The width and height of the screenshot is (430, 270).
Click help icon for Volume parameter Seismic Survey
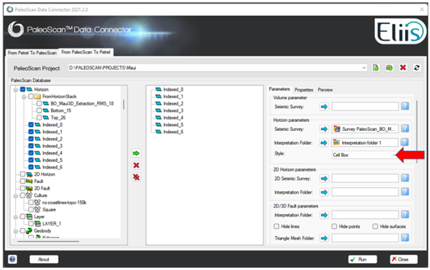(x=405, y=106)
